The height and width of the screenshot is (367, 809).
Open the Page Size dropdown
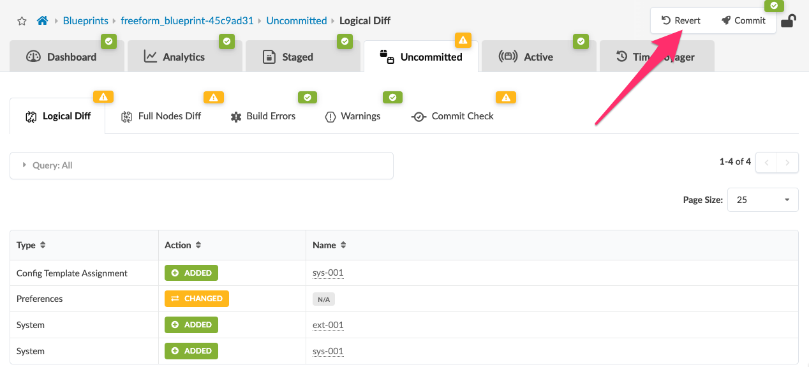pos(762,200)
